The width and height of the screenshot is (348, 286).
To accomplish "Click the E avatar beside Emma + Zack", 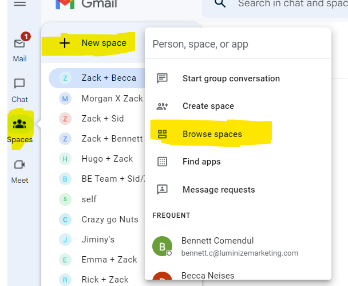I will (65, 260).
